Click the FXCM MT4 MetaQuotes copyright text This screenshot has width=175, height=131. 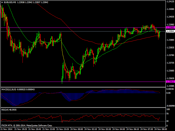(27, 125)
